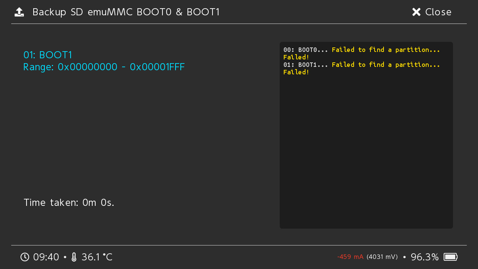The image size is (478, 269).
Task: Select the 01: BOOT1 status text
Action: pyautogui.click(x=47, y=55)
